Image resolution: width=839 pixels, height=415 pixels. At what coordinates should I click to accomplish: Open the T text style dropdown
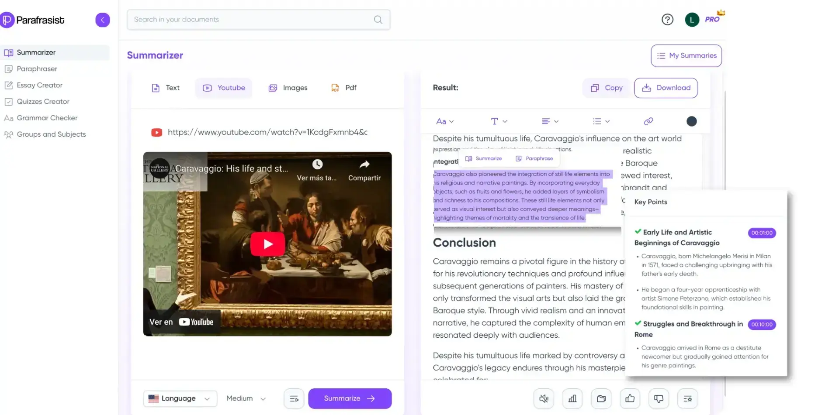pos(499,121)
